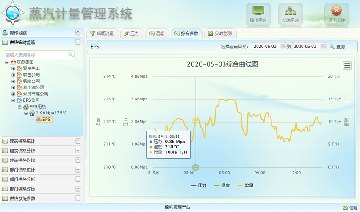Click the 信息 mail icon in the status bar
Viewport: 360px width, 212px height.
(345, 207)
